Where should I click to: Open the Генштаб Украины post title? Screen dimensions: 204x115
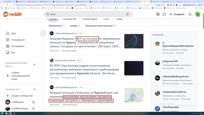tap(85, 42)
